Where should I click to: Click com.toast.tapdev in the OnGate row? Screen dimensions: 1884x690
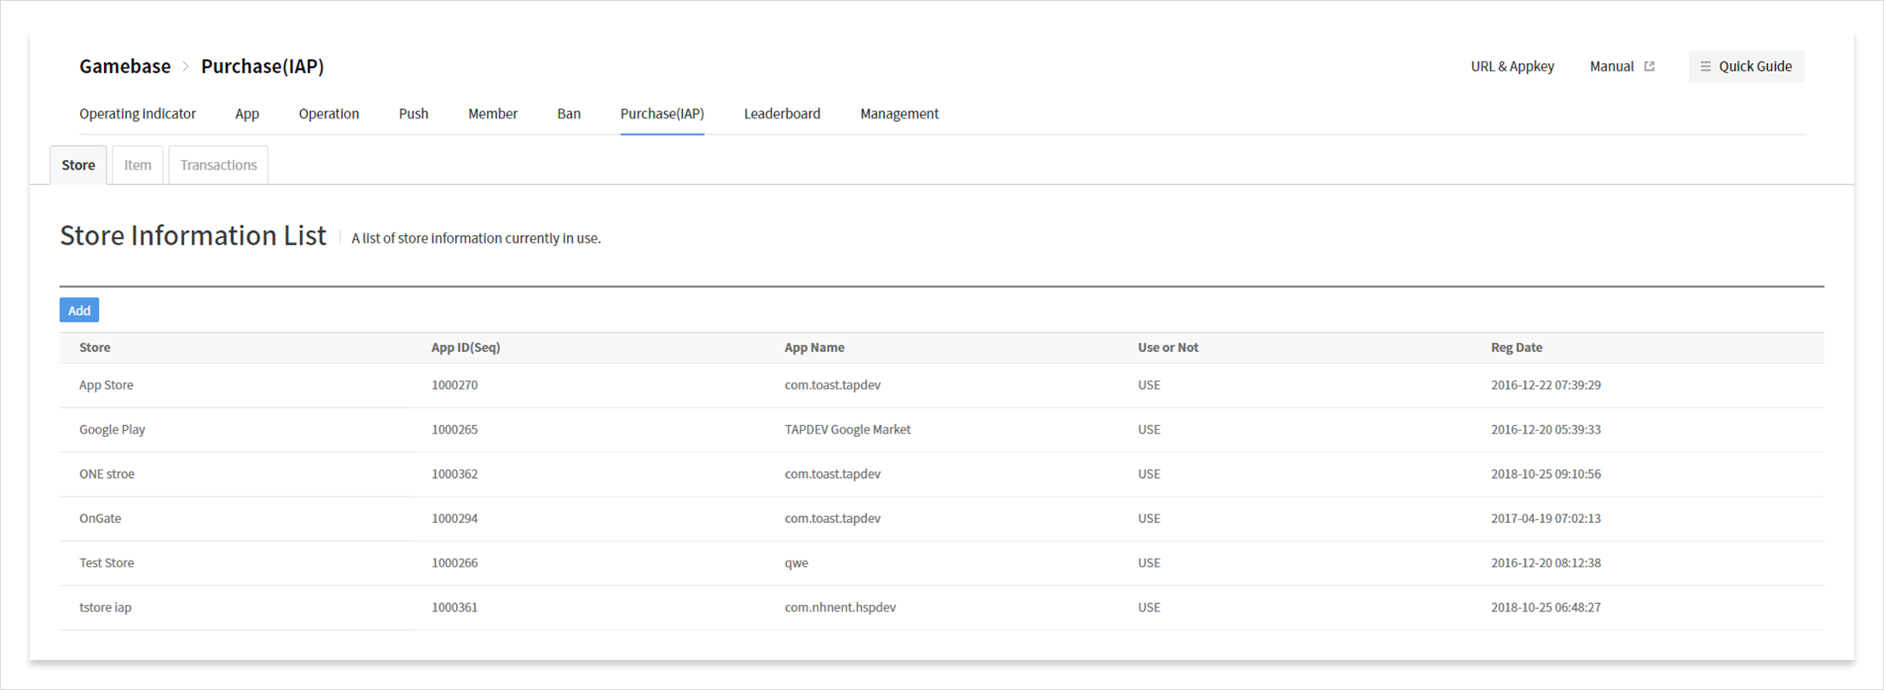click(832, 518)
